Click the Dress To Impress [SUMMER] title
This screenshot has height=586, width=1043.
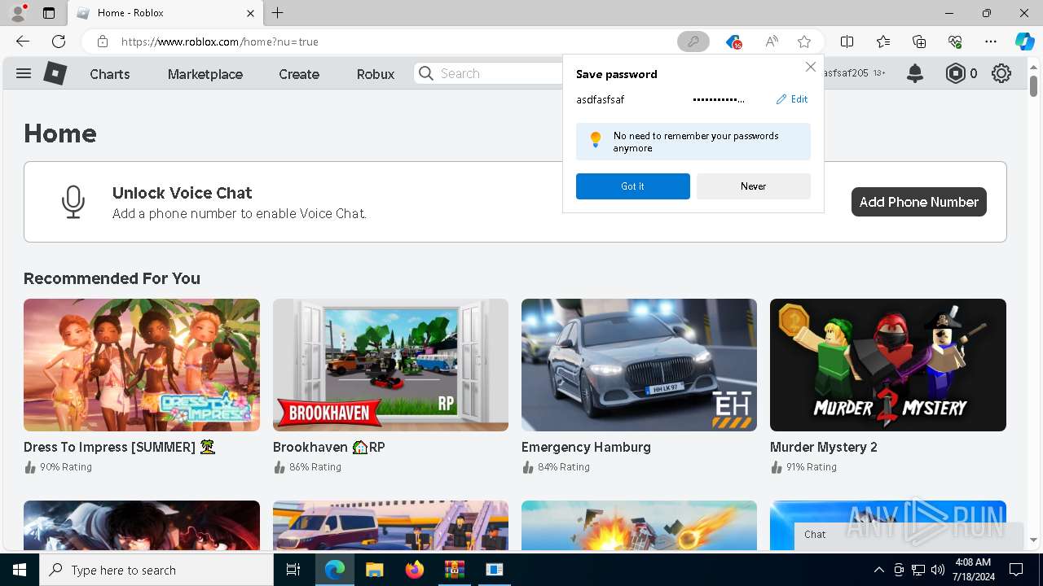click(x=119, y=447)
